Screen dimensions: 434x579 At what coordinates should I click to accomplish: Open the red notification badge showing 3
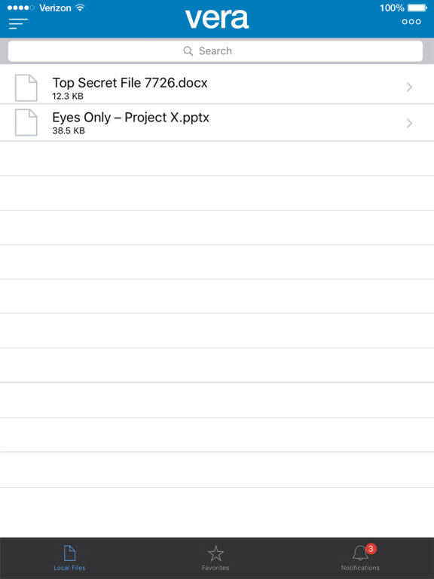coord(371,549)
